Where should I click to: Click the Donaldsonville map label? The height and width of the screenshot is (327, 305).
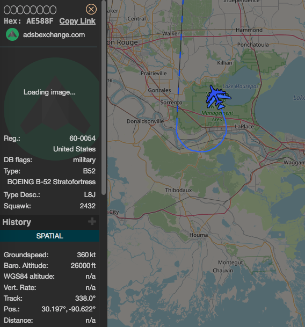tap(145, 121)
